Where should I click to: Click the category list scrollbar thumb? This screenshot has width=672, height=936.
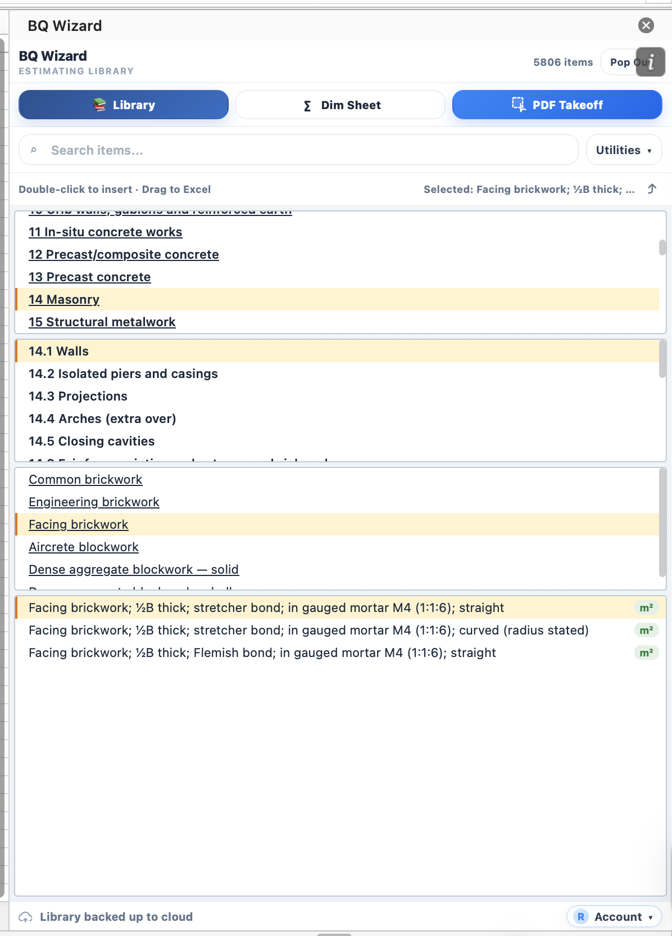[x=662, y=247]
